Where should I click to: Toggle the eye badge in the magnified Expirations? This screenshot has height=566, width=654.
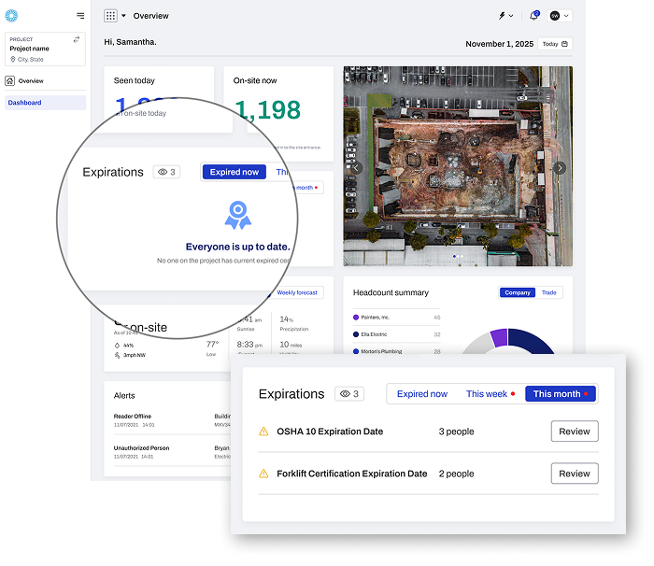pyautogui.click(x=166, y=172)
